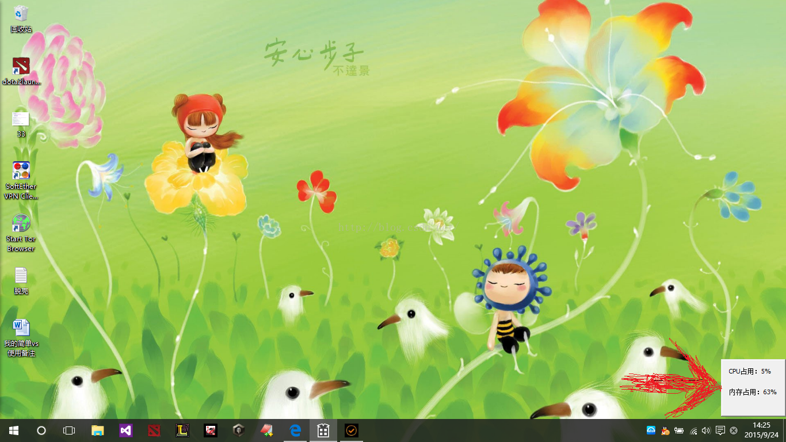The width and height of the screenshot is (786, 442).
Task: Open the notepad with green plus icon
Action: (x=267, y=430)
